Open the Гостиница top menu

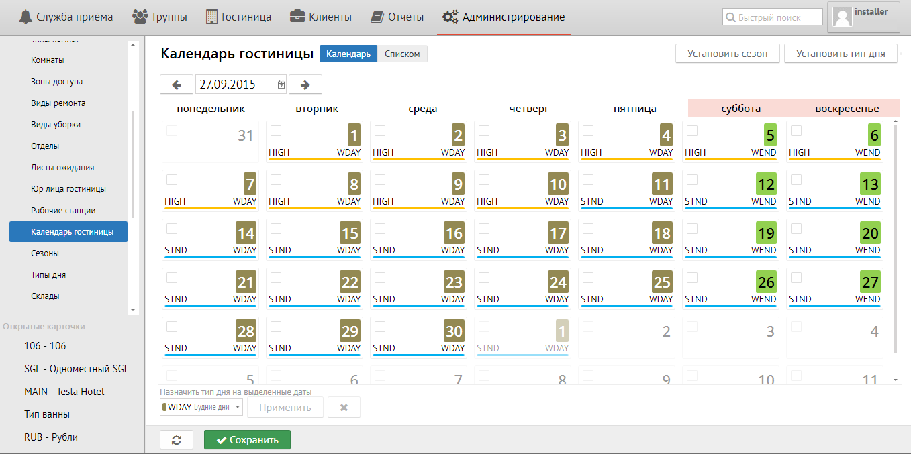[238, 17]
